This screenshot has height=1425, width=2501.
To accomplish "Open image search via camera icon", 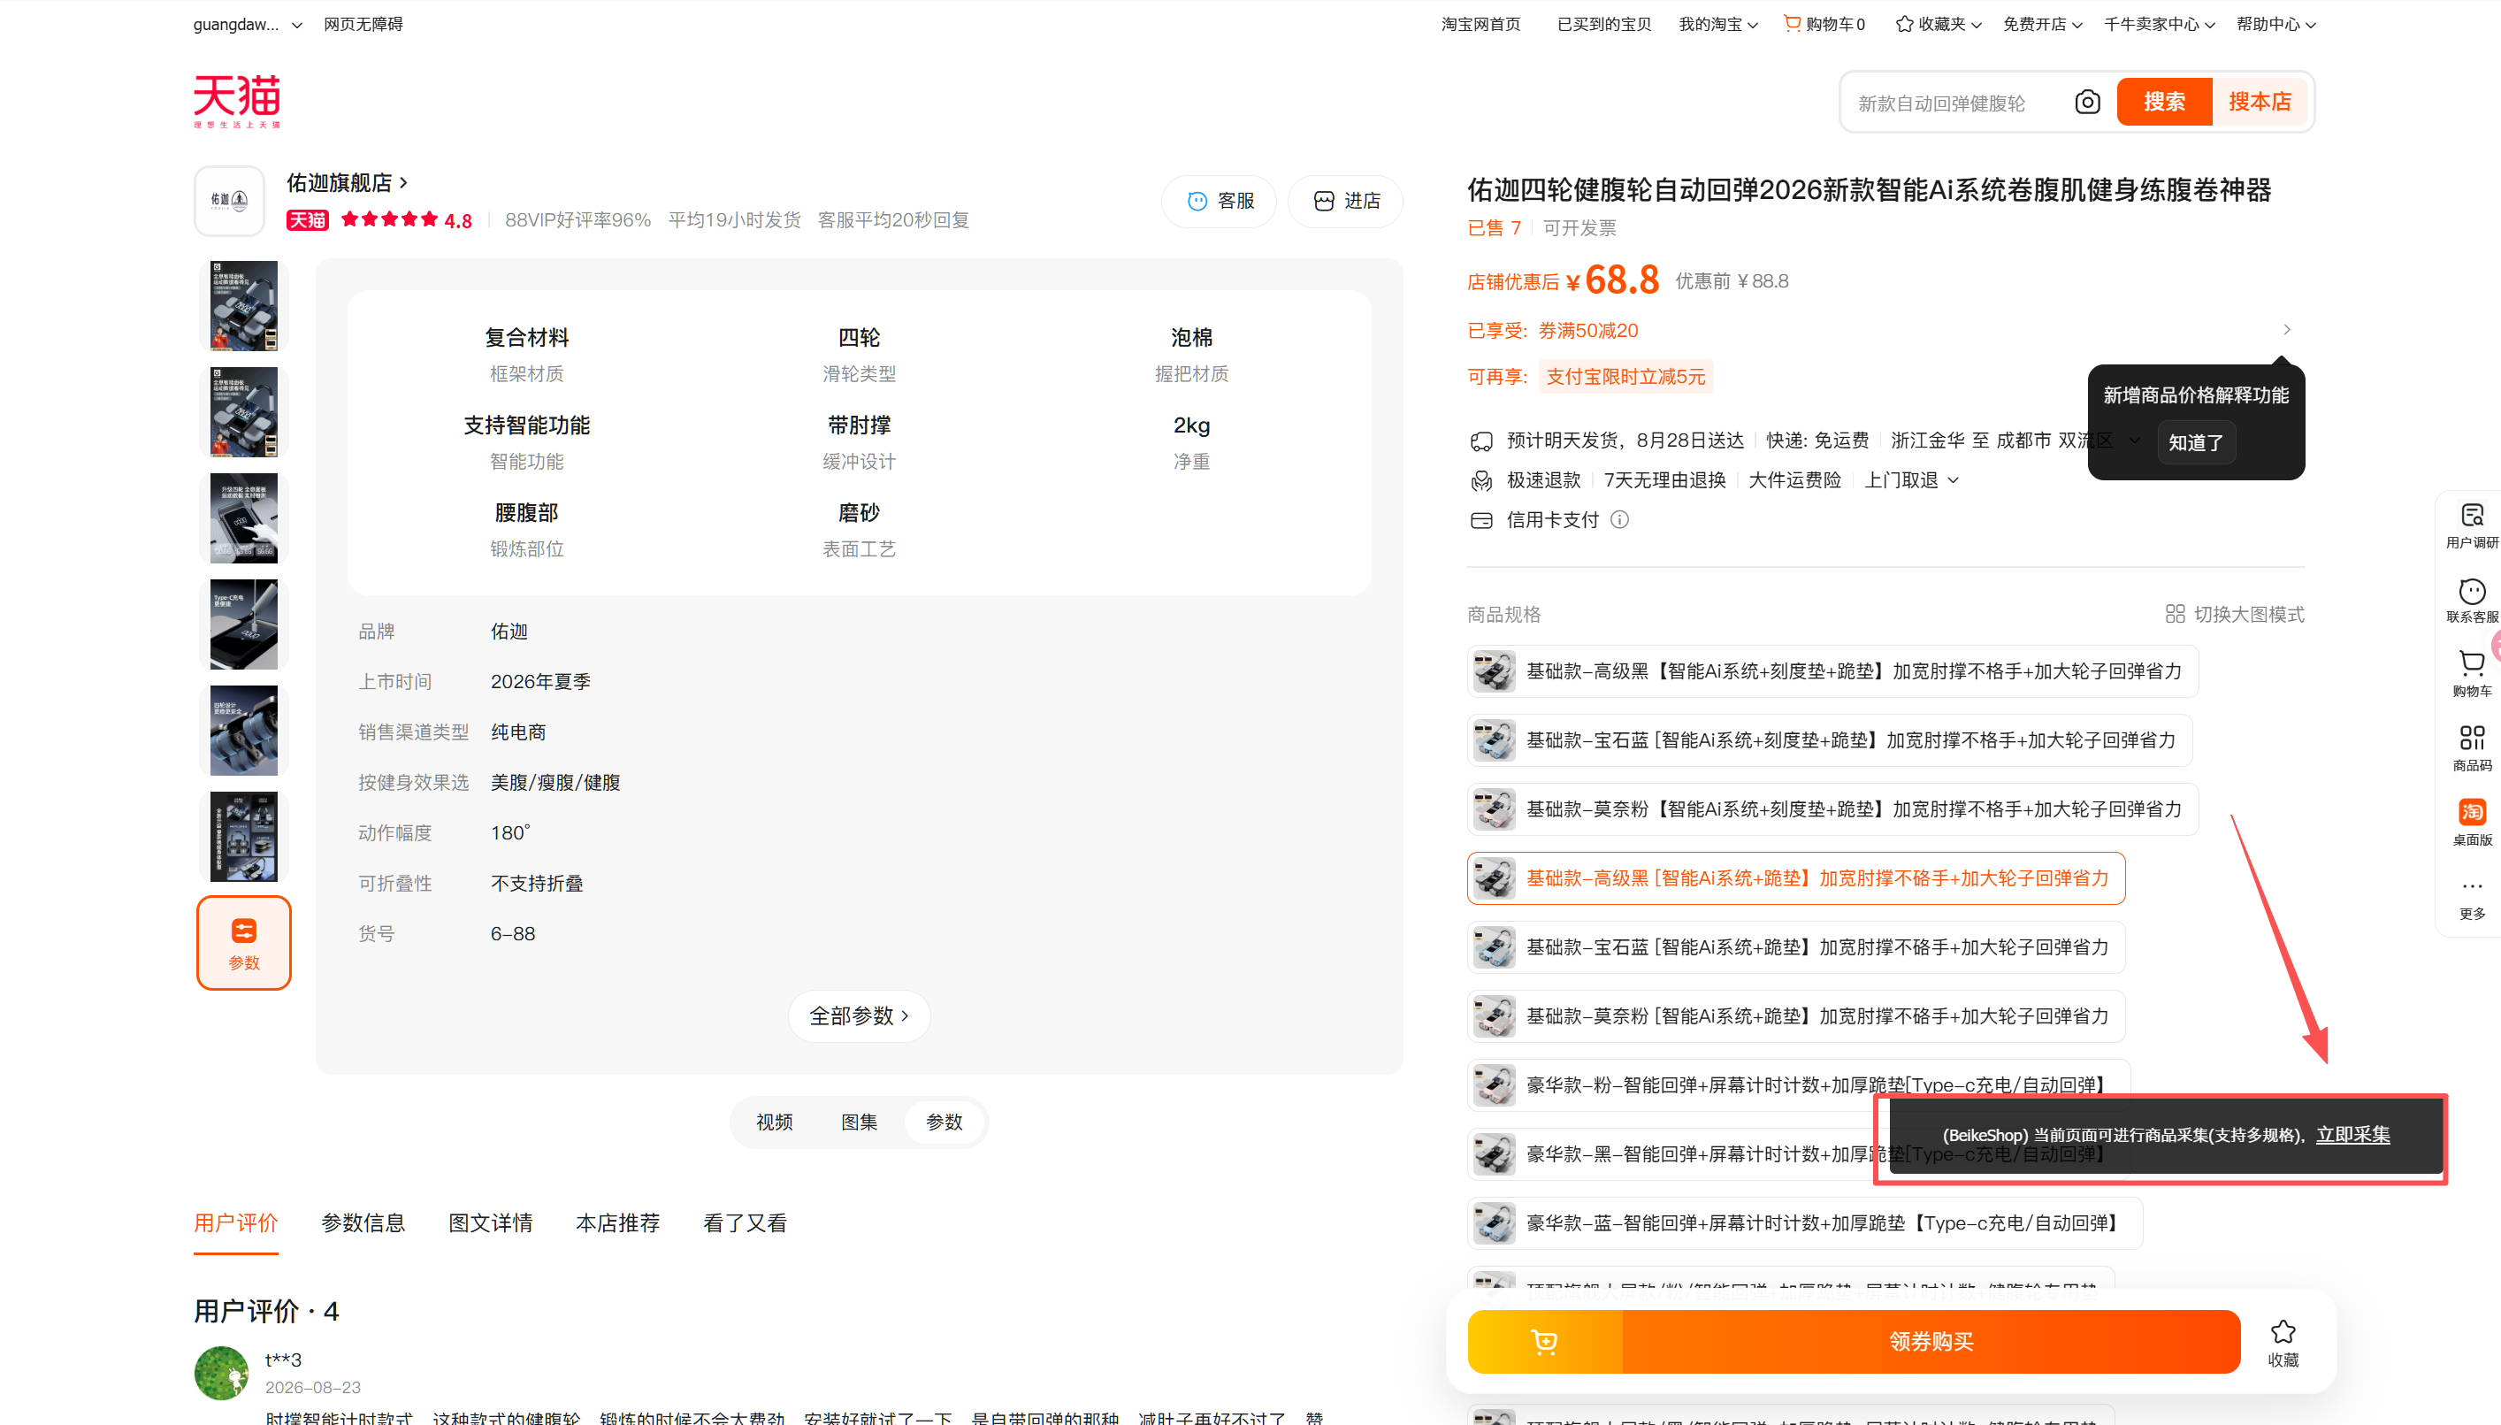I will 2086,102.
